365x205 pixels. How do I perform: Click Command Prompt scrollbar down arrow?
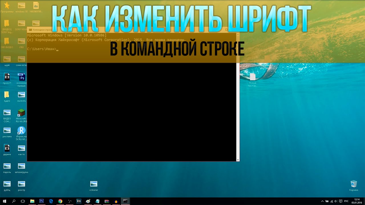point(238,160)
